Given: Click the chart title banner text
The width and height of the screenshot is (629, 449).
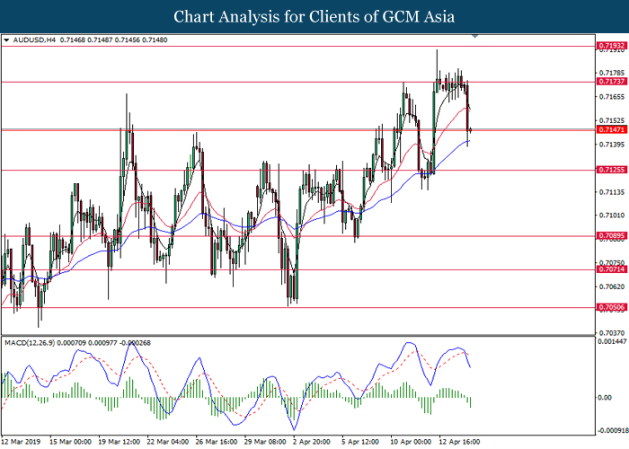Looking at the screenshot, I should pos(314,17).
